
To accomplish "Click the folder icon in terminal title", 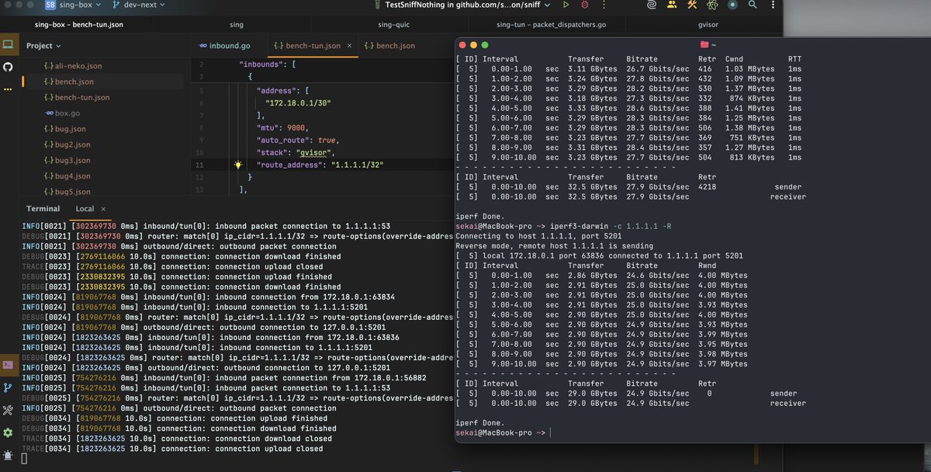I will (704, 45).
